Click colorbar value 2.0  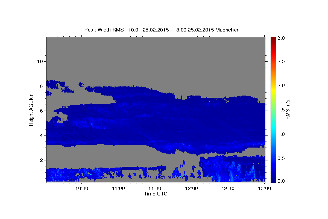click(281, 85)
